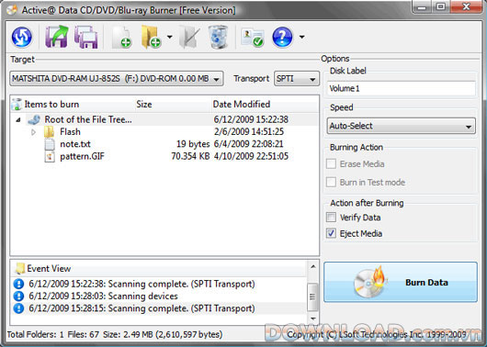Open the SPTI Transport dropdown
This screenshot has height=347, width=487.
click(x=297, y=79)
